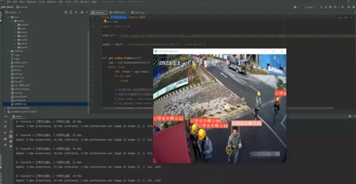Open the main run configuration dropdown

tap(310, 7)
